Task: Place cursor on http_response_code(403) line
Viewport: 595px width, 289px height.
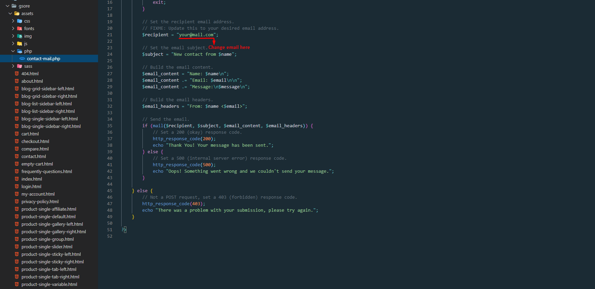Action: point(174,204)
